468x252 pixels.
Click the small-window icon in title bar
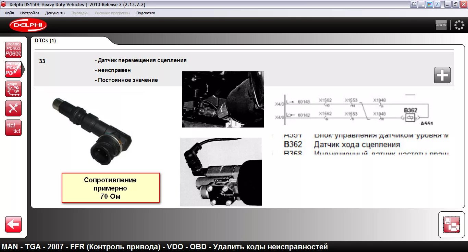click(422, 4)
